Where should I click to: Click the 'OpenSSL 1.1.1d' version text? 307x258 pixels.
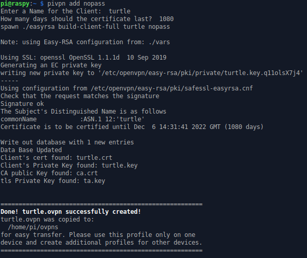tap(94, 58)
